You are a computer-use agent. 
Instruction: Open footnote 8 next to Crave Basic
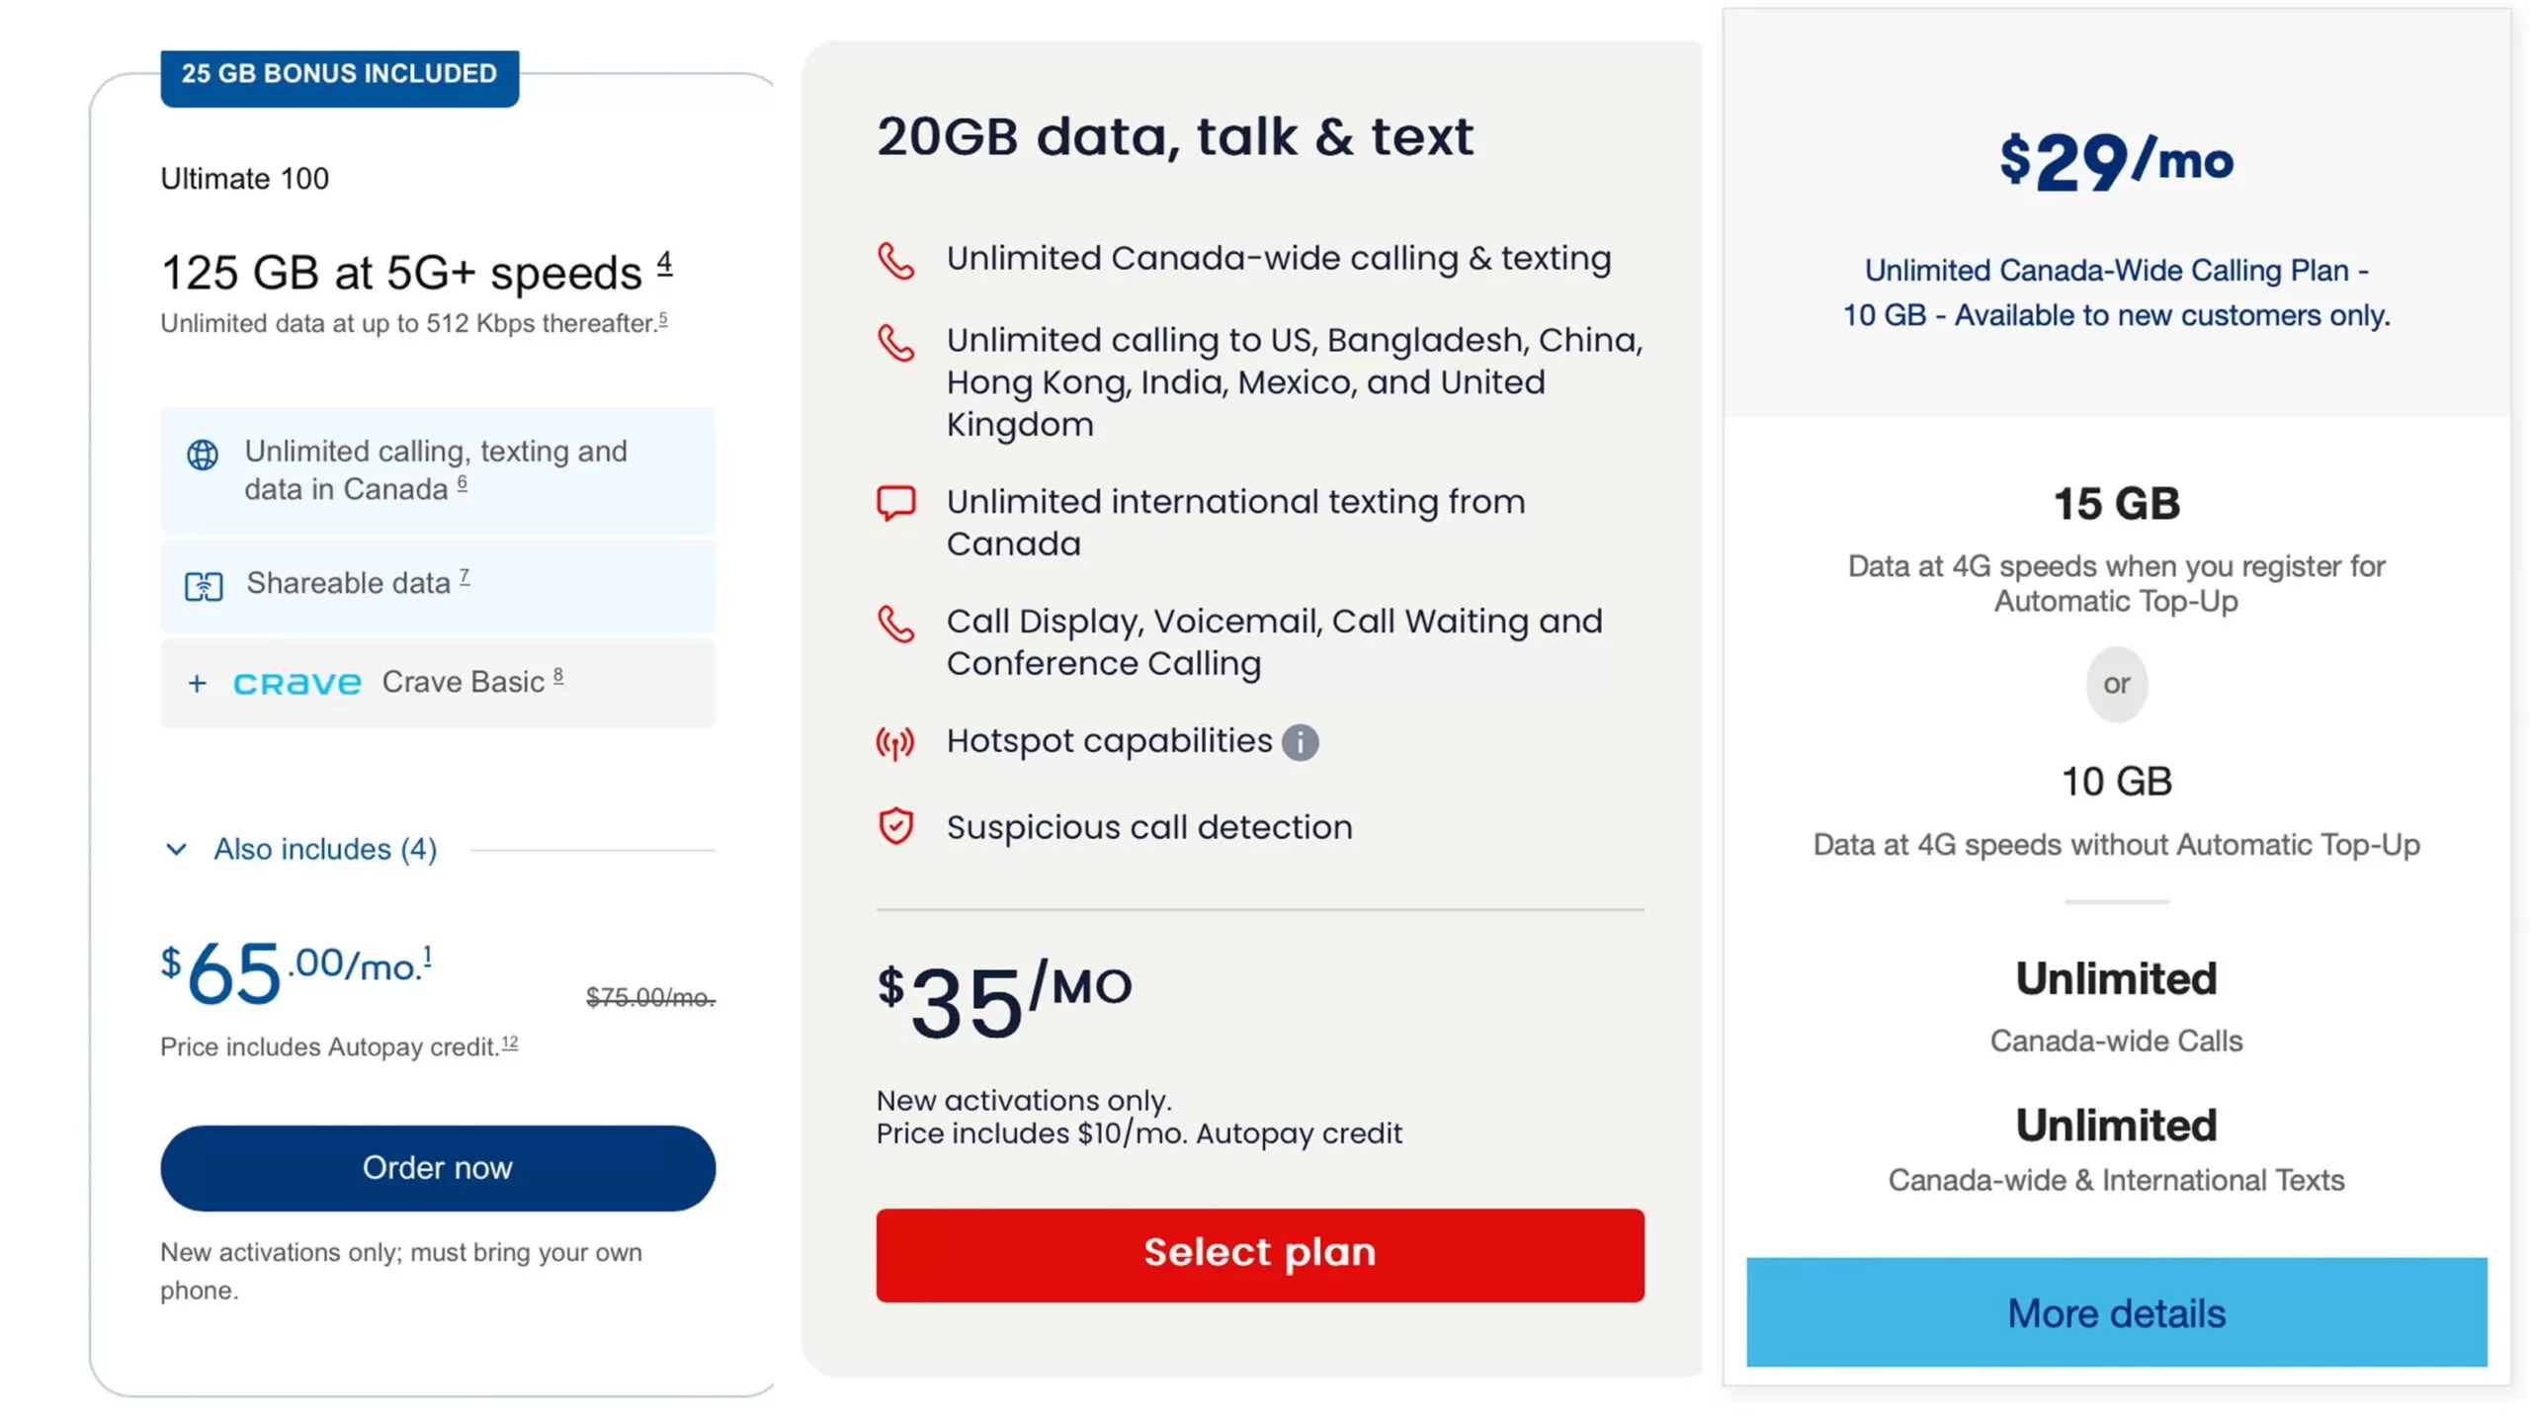point(558,676)
